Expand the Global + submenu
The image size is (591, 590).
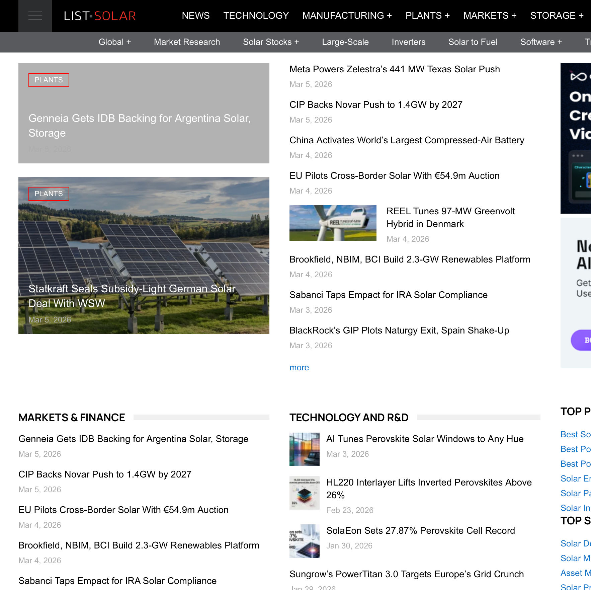[115, 42]
